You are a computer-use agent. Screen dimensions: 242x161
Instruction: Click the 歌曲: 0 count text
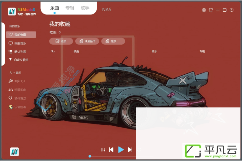(55, 32)
